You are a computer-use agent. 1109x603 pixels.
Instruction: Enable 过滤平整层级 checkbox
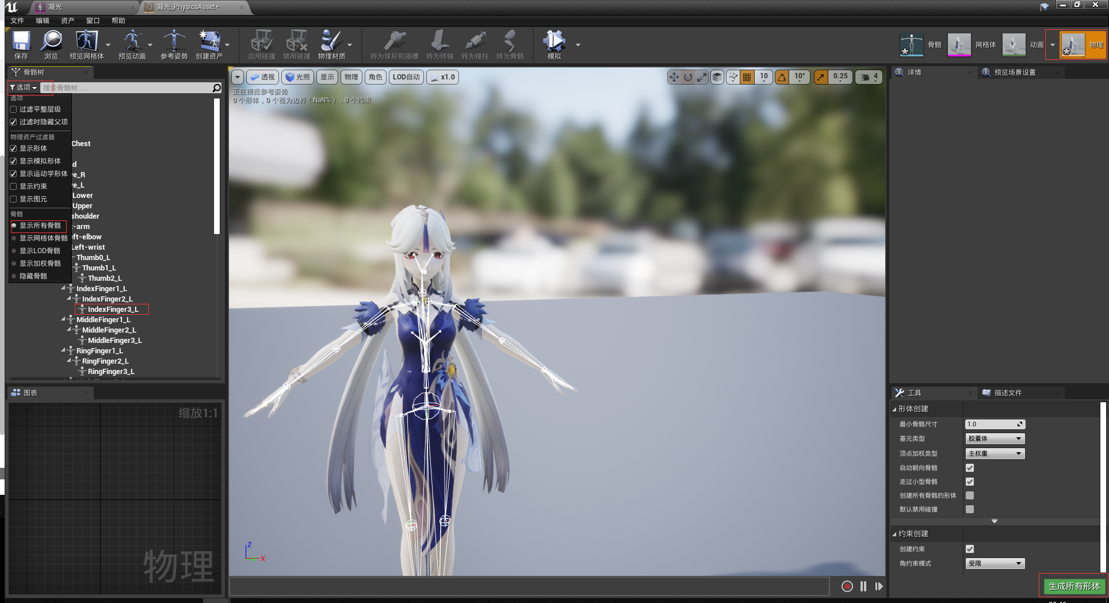13,109
